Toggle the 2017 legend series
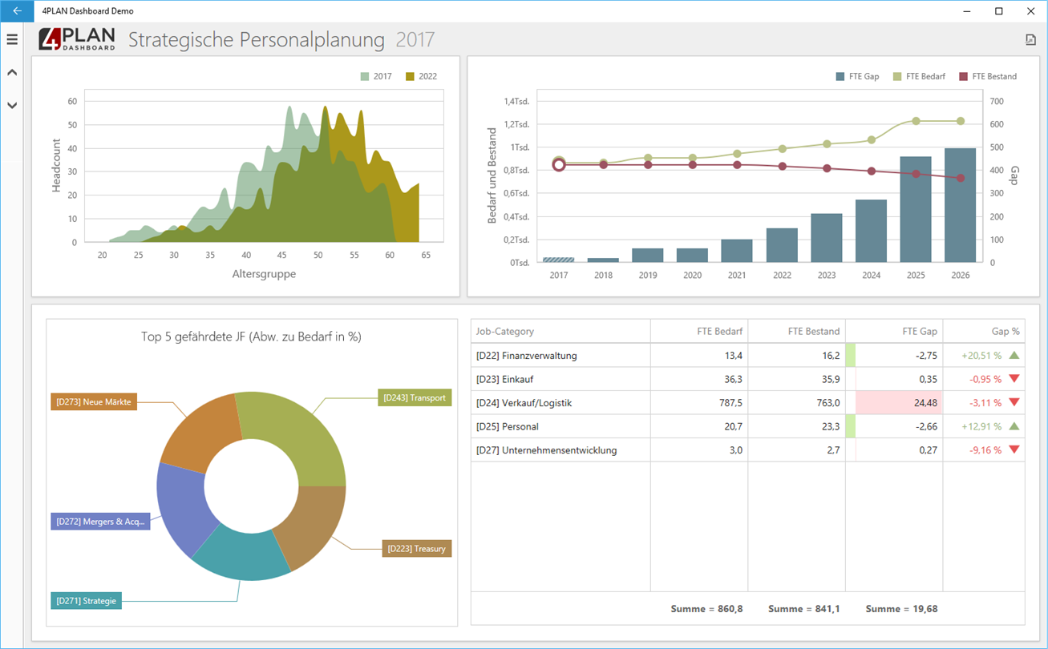The height and width of the screenshot is (649, 1048). pyautogui.click(x=376, y=77)
